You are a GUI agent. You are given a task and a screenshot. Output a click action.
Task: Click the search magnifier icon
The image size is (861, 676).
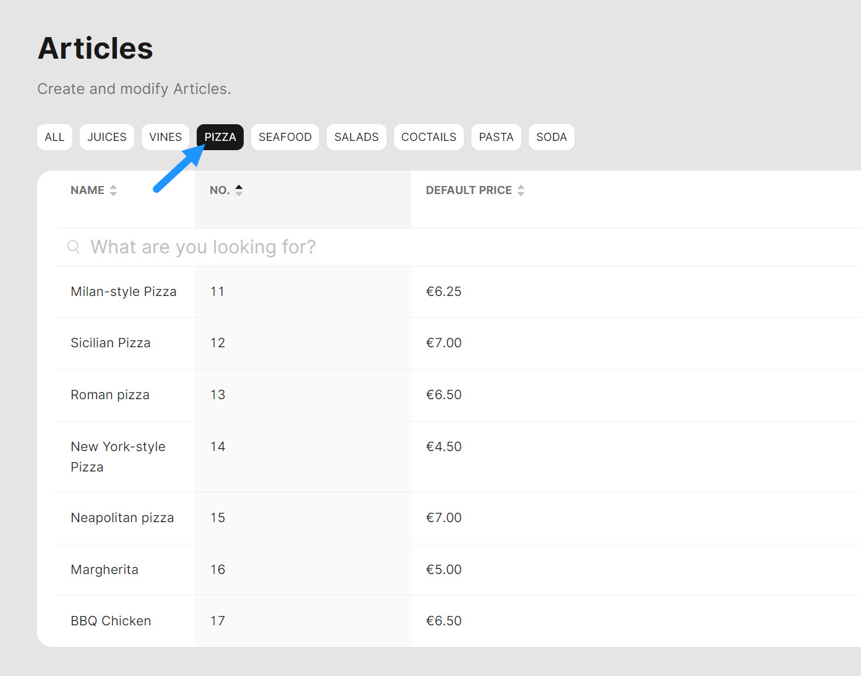(x=73, y=247)
